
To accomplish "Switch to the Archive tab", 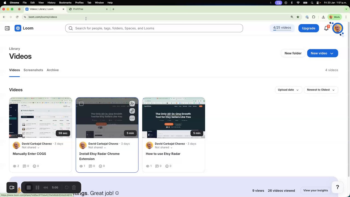I will click(52, 70).
